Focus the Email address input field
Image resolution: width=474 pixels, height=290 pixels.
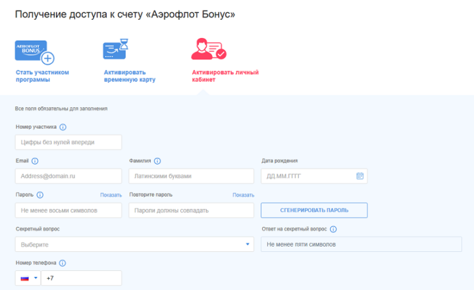click(x=68, y=176)
